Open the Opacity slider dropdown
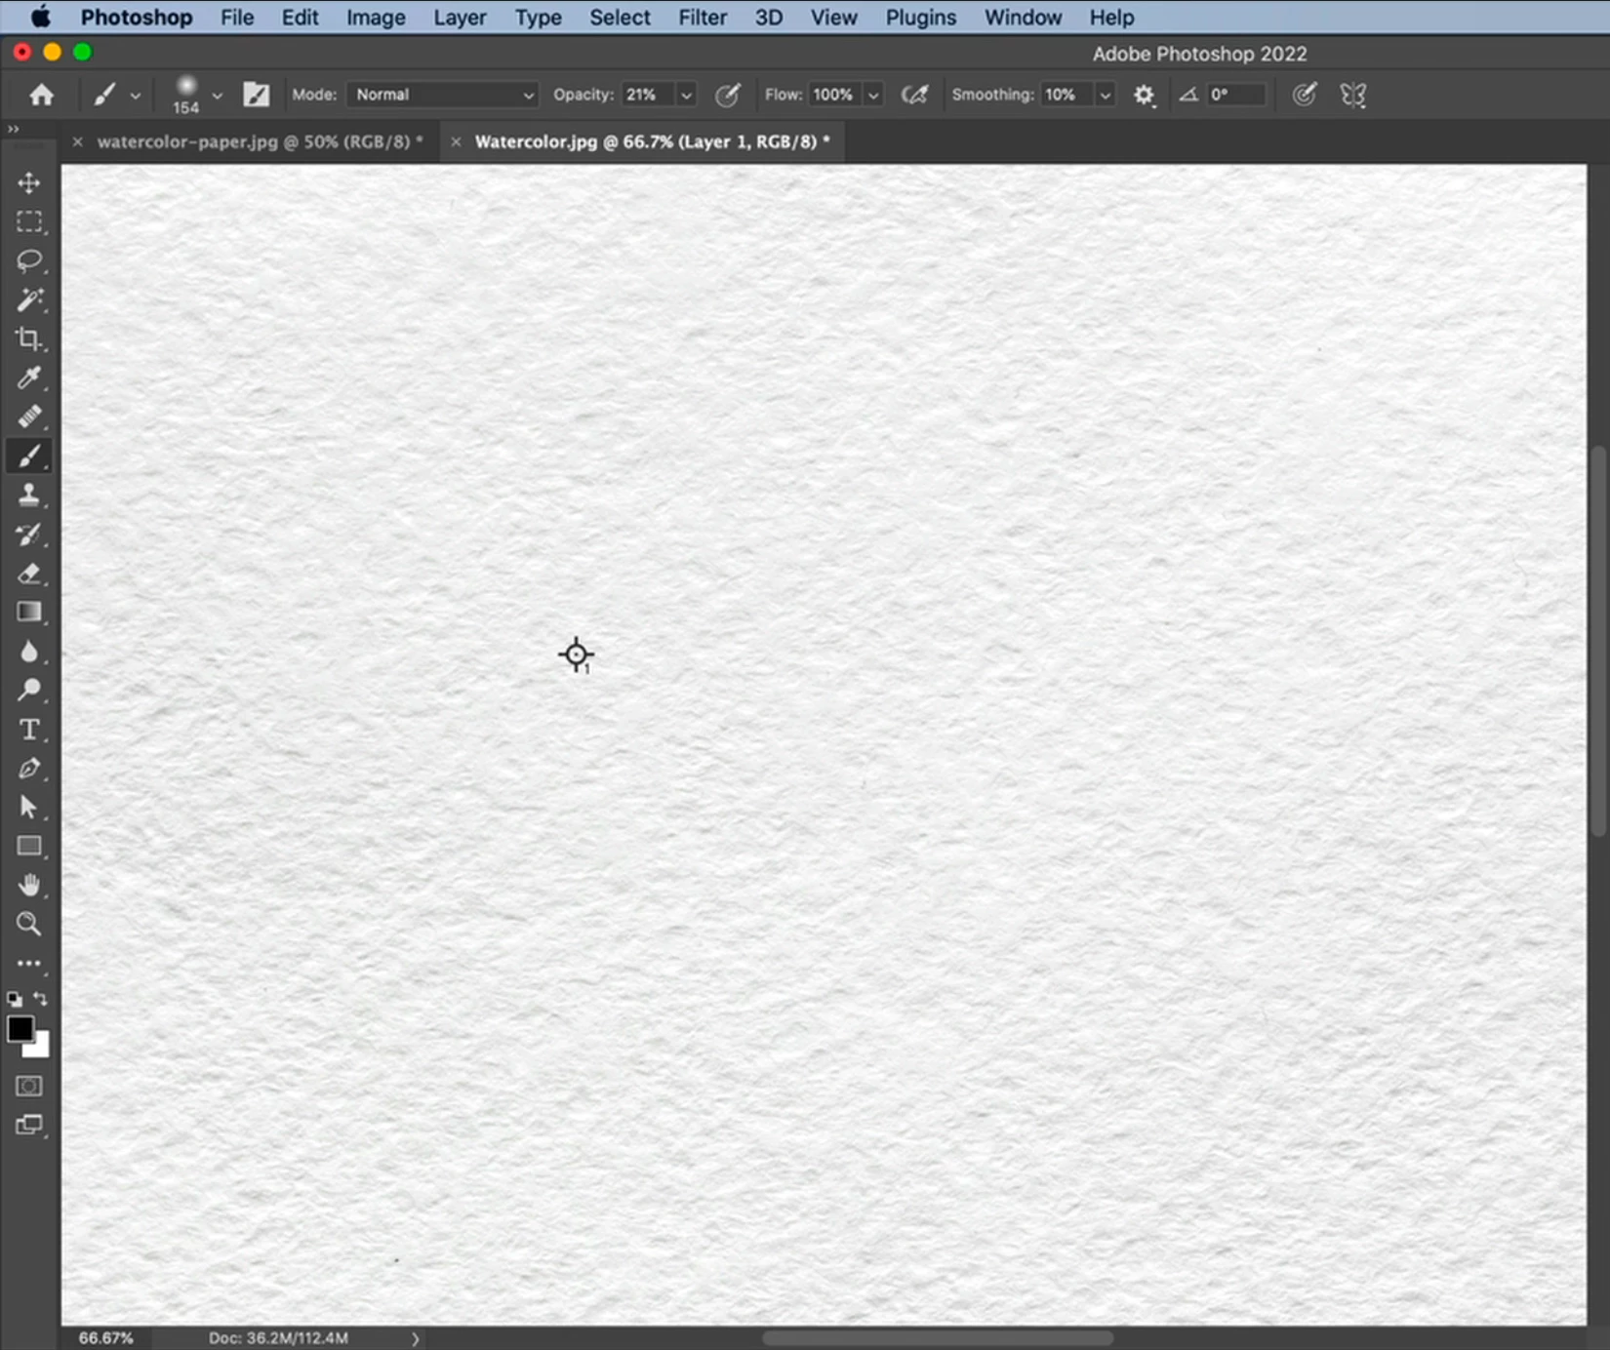Viewport: 1610px width, 1350px height. (x=686, y=95)
